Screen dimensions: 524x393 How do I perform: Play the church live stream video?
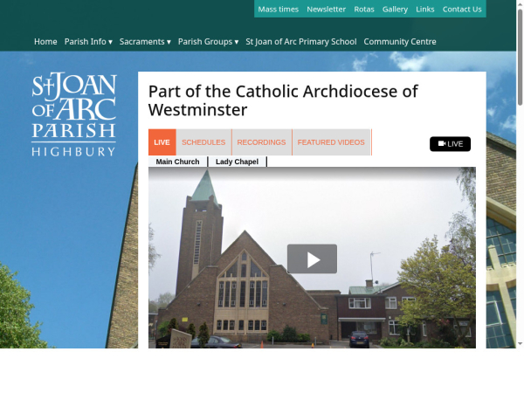312,259
